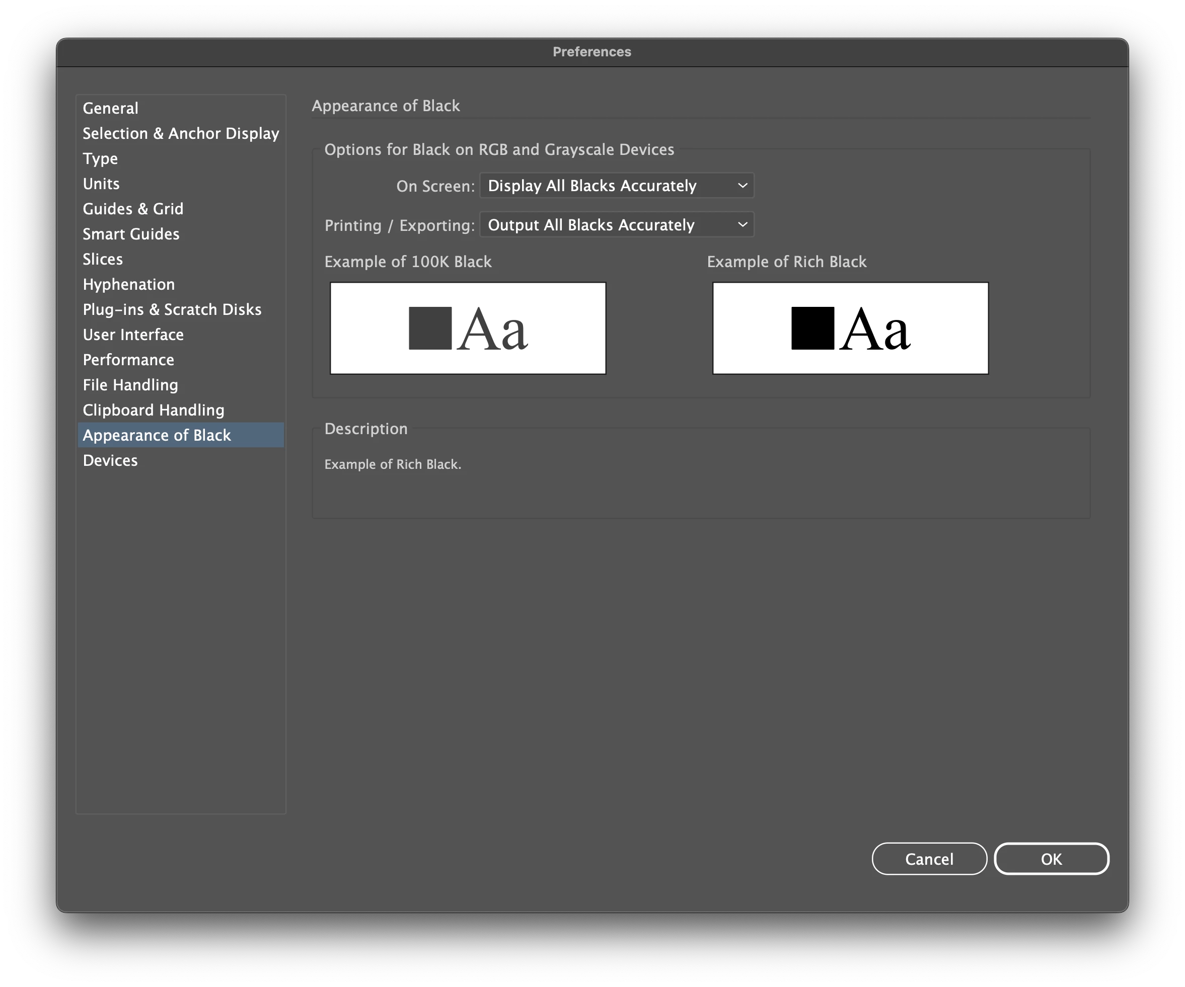Viewport: 1185px width, 987px height.
Task: Select the General preferences category
Action: coord(111,108)
